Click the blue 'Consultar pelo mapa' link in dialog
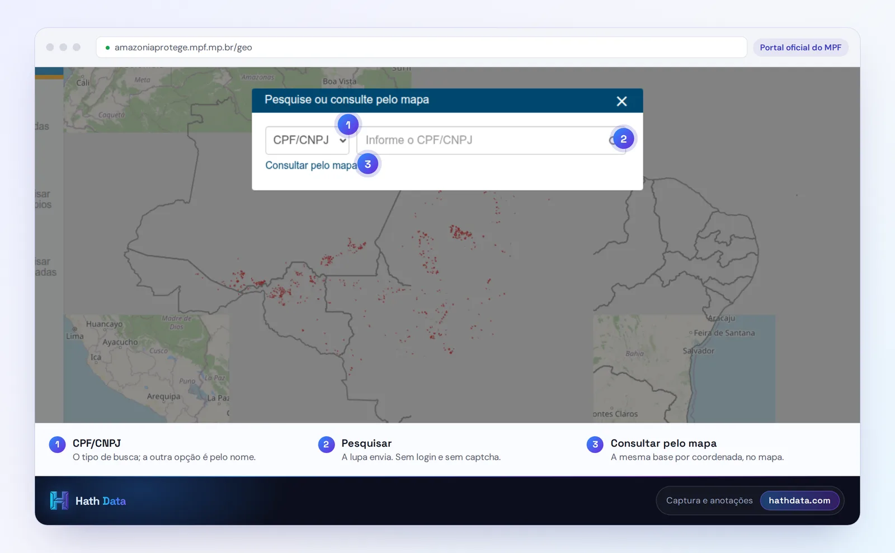This screenshot has width=895, height=553. coord(311,166)
